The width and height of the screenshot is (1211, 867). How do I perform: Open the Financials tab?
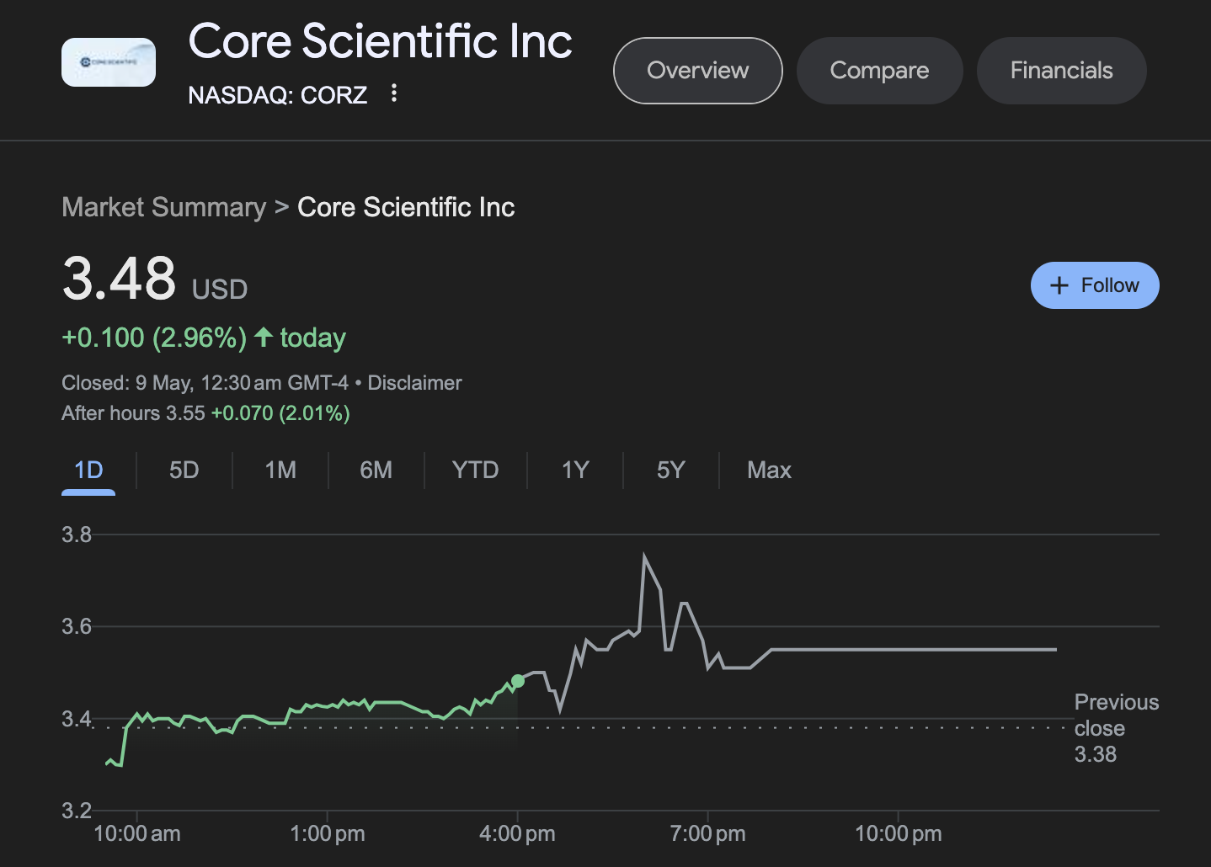[x=1061, y=71]
